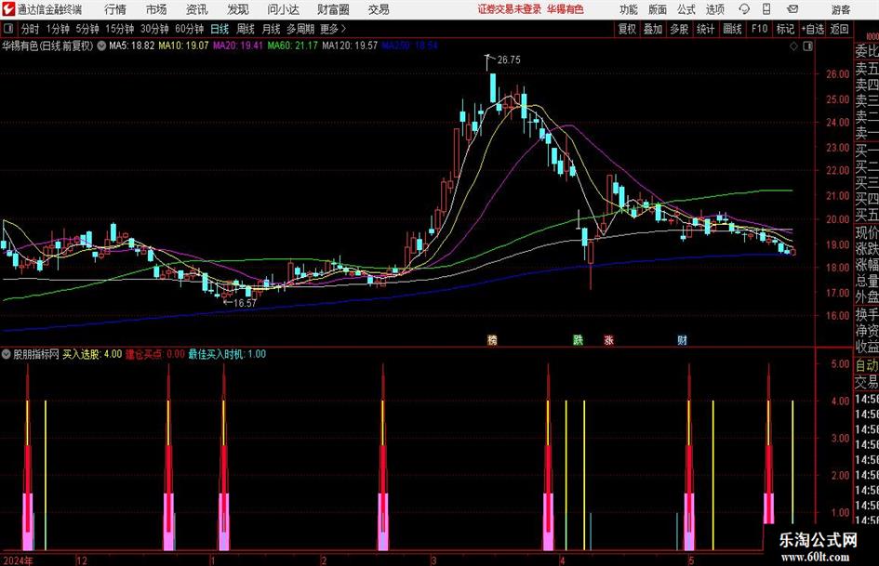Open the mail envelope icon
The height and width of the screenshot is (566, 879).
792,9
